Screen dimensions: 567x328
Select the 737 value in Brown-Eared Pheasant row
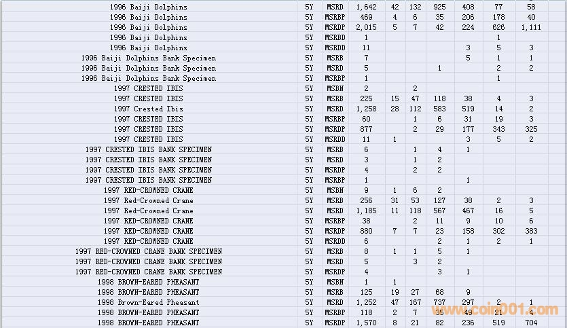tap(439, 302)
